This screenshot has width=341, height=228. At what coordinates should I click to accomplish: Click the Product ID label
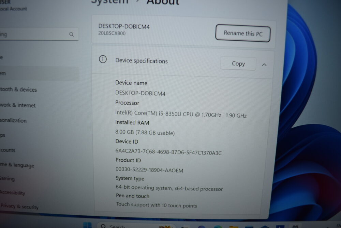[x=128, y=160]
